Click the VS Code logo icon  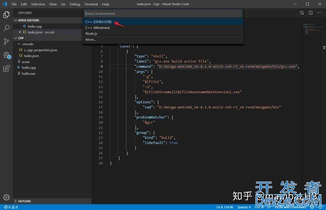(x=5, y=4)
